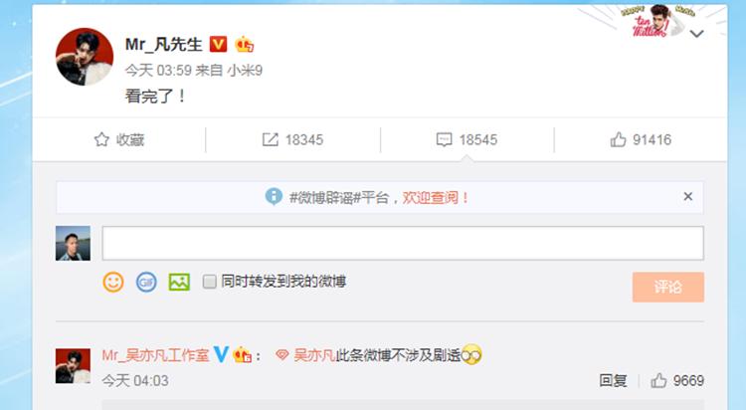Like the studio comment with 9669

[658, 380]
